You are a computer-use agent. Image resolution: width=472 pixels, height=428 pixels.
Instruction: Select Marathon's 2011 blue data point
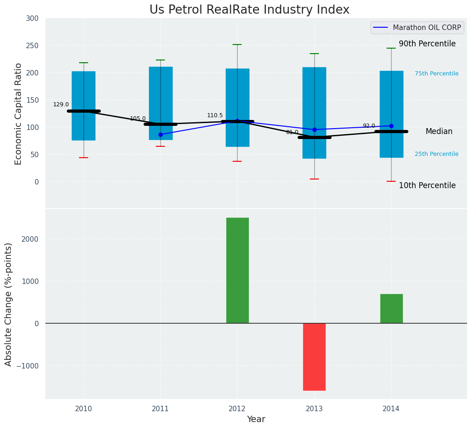(160, 134)
